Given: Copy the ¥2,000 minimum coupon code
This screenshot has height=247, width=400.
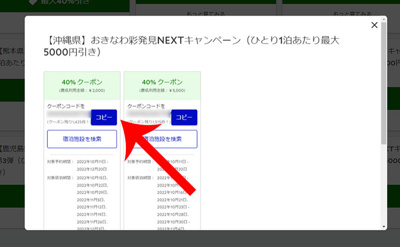Looking at the screenshot, I should 104,117.
